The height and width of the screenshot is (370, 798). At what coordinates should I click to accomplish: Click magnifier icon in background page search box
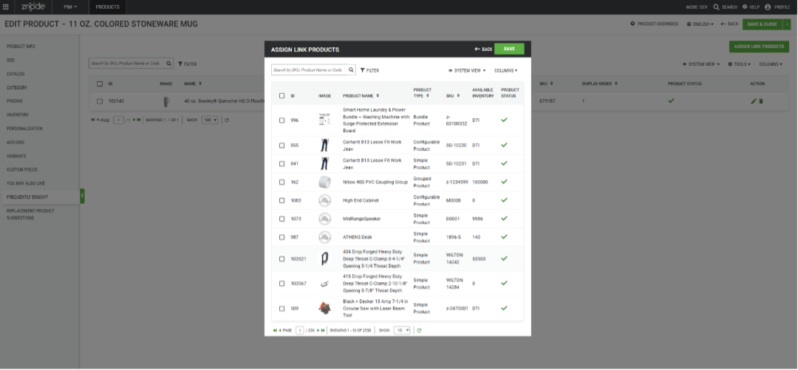coord(168,64)
